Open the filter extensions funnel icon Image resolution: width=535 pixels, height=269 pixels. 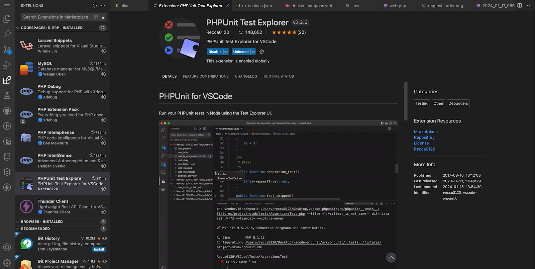pyautogui.click(x=103, y=17)
